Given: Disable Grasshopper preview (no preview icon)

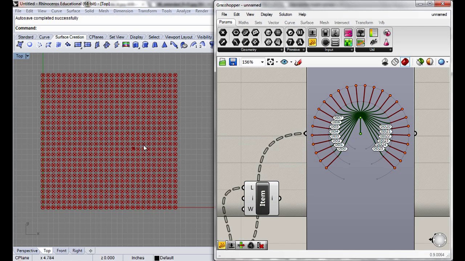Looking at the screenshot, I should pyautogui.click(x=385, y=62).
